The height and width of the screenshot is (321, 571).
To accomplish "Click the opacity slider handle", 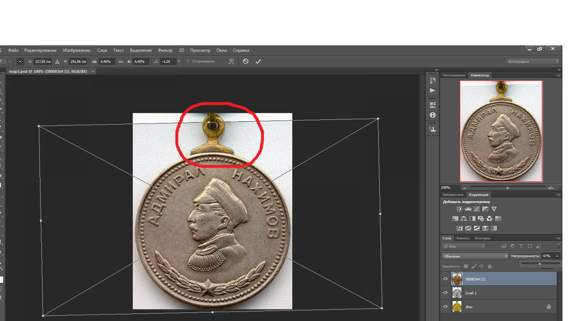I will [x=540, y=264].
